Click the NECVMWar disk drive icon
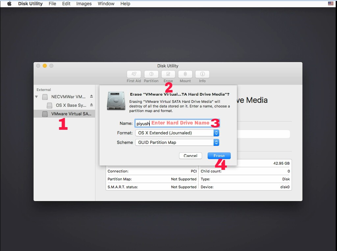Image resolution: width=337 pixels, height=251 pixels. click(x=45, y=97)
